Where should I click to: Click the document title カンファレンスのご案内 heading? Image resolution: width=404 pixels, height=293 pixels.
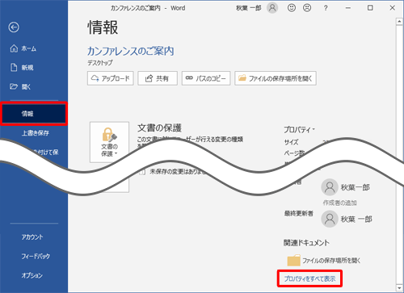131,51
